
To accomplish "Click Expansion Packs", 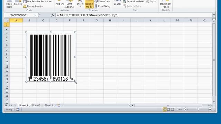I will [x=134, y=1].
